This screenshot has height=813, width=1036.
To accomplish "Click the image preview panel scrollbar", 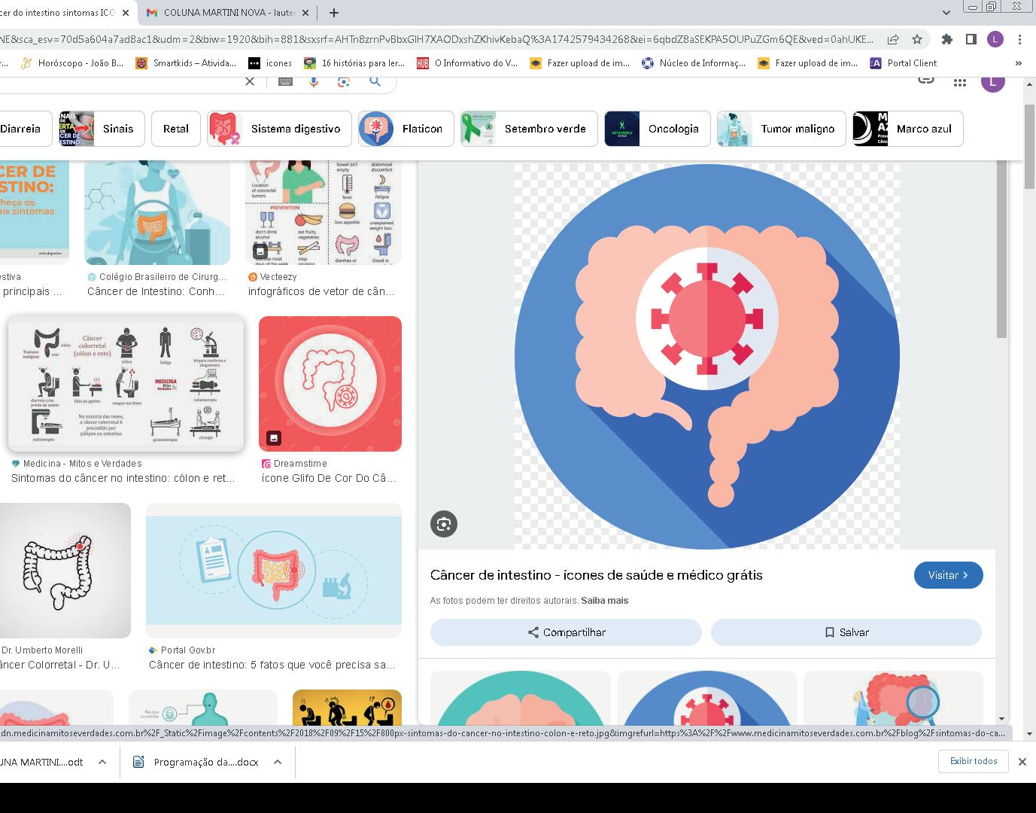I will coord(1001,248).
